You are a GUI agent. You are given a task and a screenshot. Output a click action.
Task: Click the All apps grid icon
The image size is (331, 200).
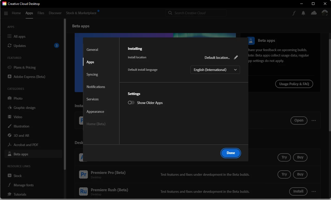(10, 36)
